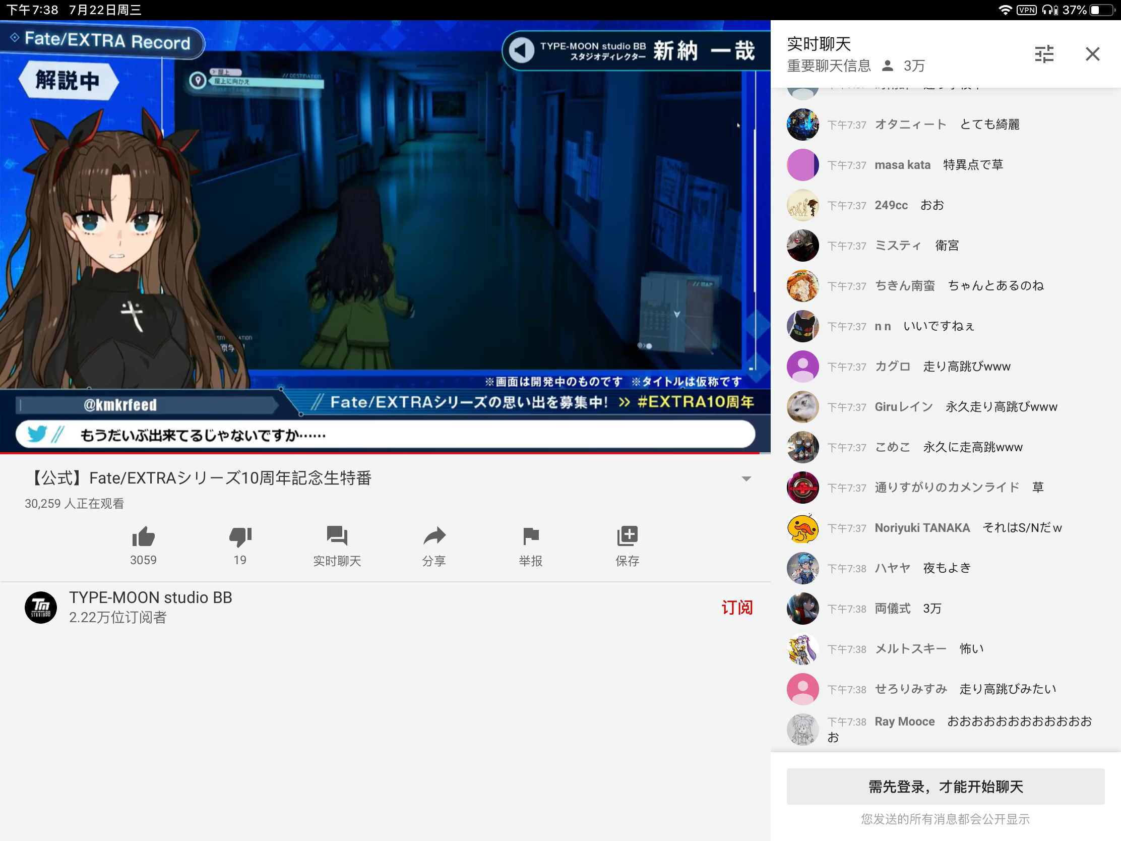
Task: Share the video with 分享 arrow icon
Action: [x=434, y=536]
